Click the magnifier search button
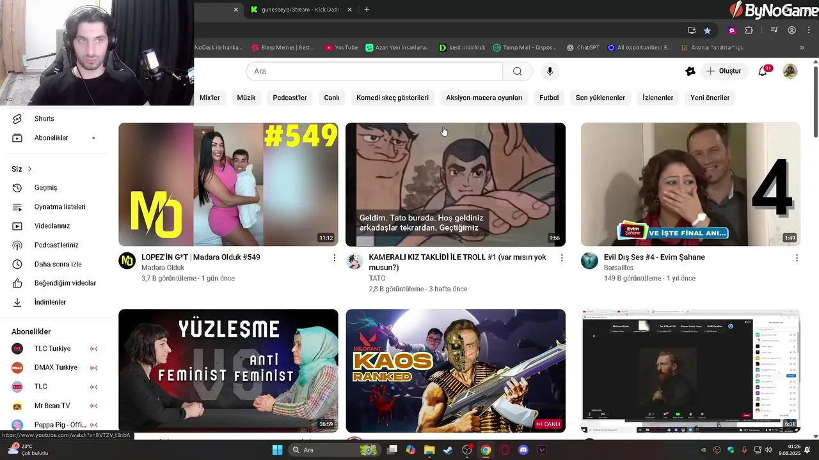Screen dimensions: 819x460 coord(517,71)
